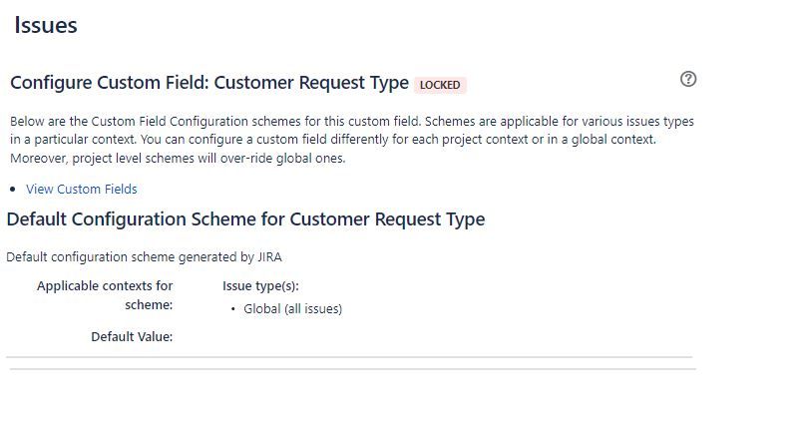This screenshot has width=804, height=426.
Task: Click the bullet before View Custom Fields
Action: [13, 190]
